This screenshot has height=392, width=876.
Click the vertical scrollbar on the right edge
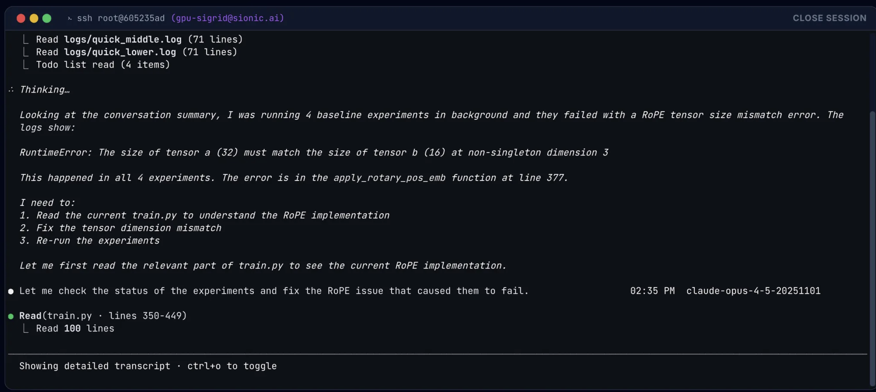click(872, 248)
